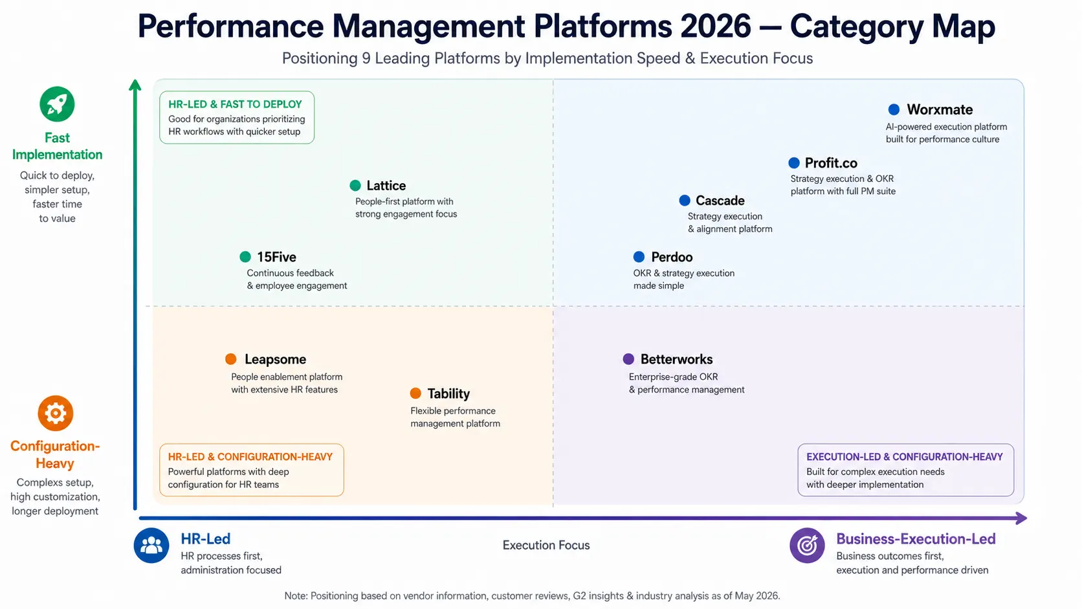Screen dimensions: 1082x609
Task: Click the blue dot marking Perdoo
Action: pos(639,256)
